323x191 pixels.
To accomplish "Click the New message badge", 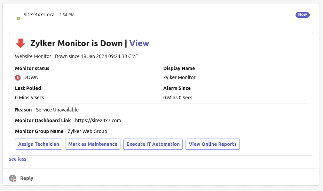I will tap(302, 15).
